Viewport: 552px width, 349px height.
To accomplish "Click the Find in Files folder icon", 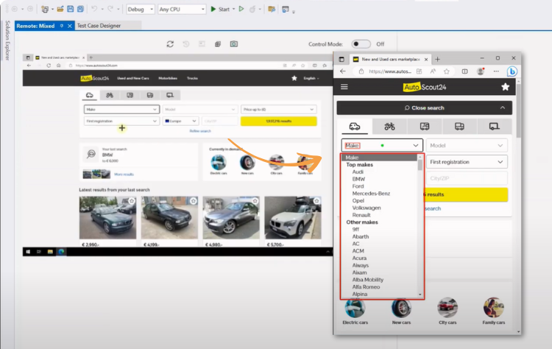I will tap(272, 9).
